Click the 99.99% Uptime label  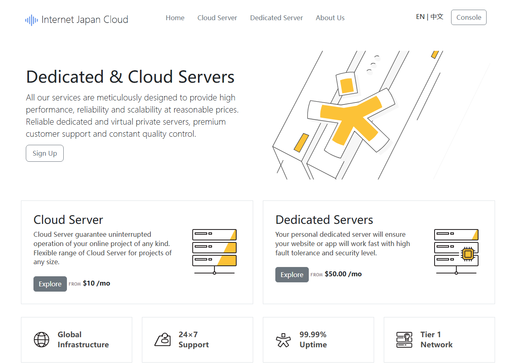(313, 340)
